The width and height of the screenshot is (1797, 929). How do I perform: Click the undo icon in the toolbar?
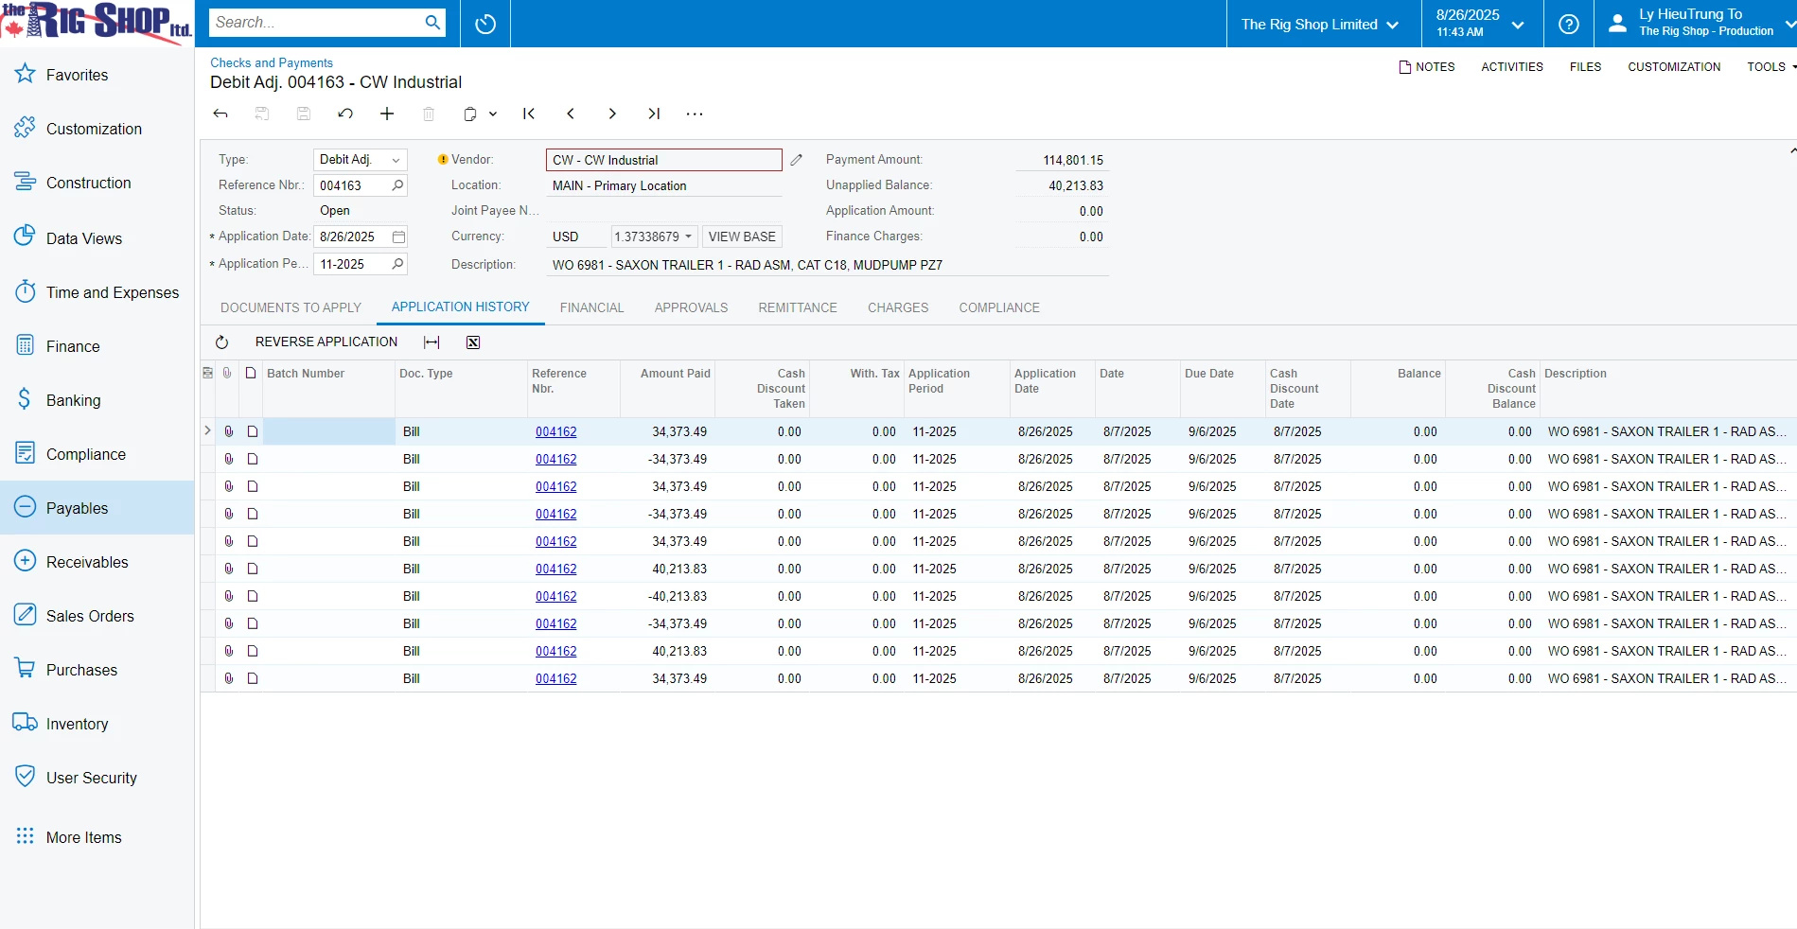coord(345,114)
